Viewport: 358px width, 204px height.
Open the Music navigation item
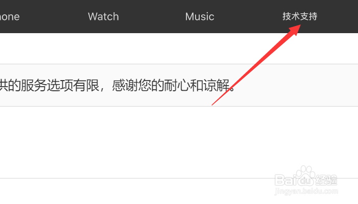(x=200, y=17)
